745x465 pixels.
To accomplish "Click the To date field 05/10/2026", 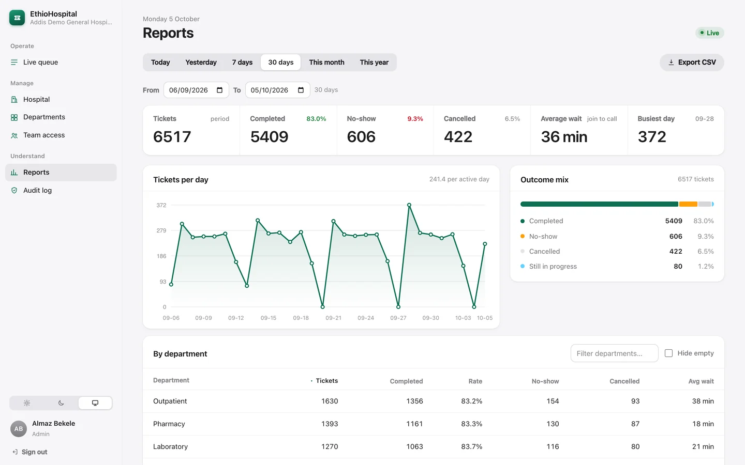I will point(278,90).
